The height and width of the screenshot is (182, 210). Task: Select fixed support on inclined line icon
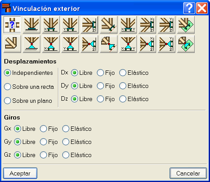click(109, 25)
